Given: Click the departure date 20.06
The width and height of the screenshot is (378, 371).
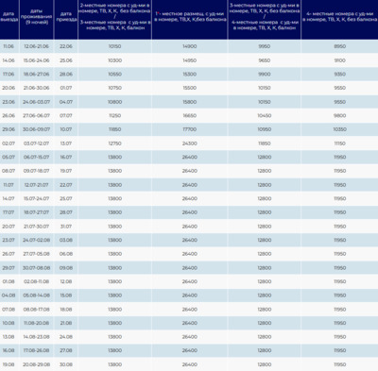Looking at the screenshot, I should [x=9, y=88].
